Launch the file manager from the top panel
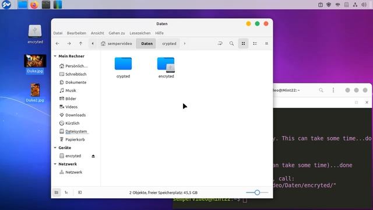 23,5
